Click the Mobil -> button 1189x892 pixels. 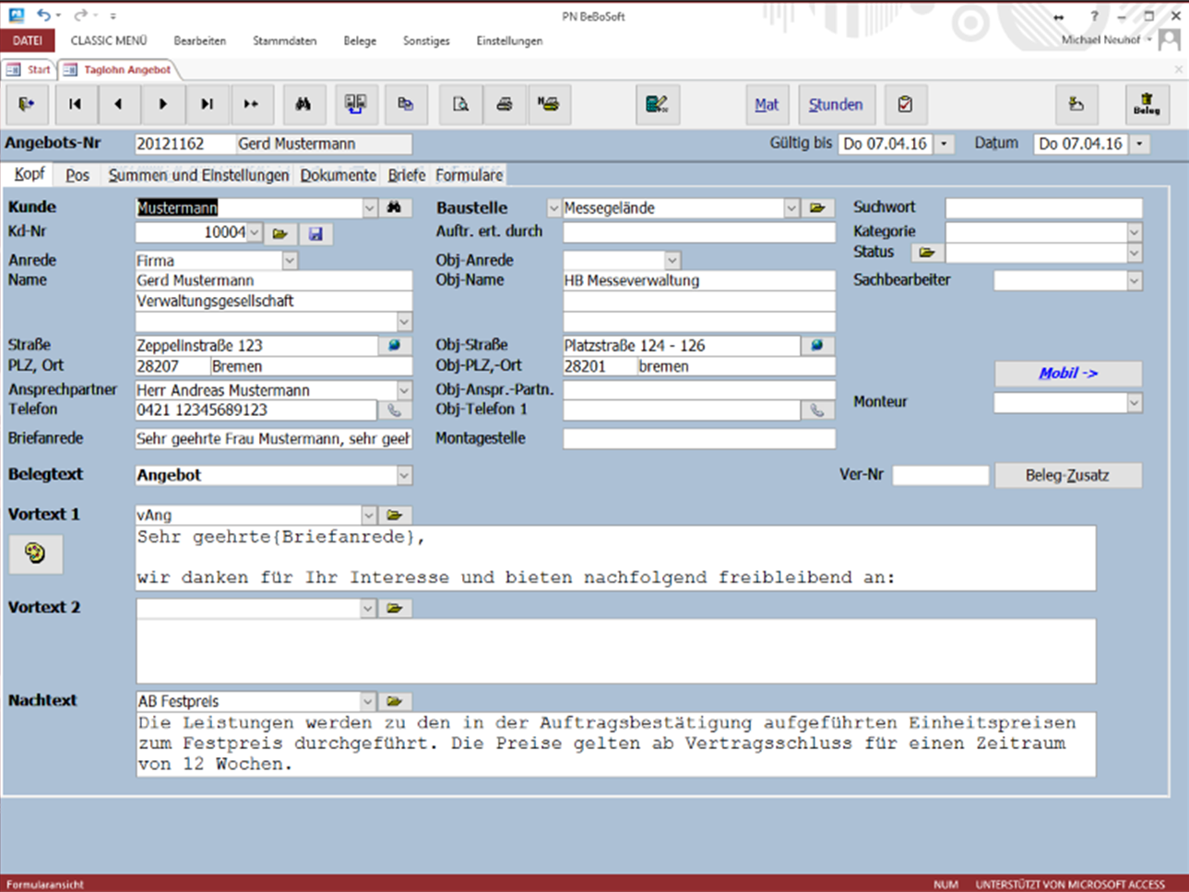(1067, 374)
